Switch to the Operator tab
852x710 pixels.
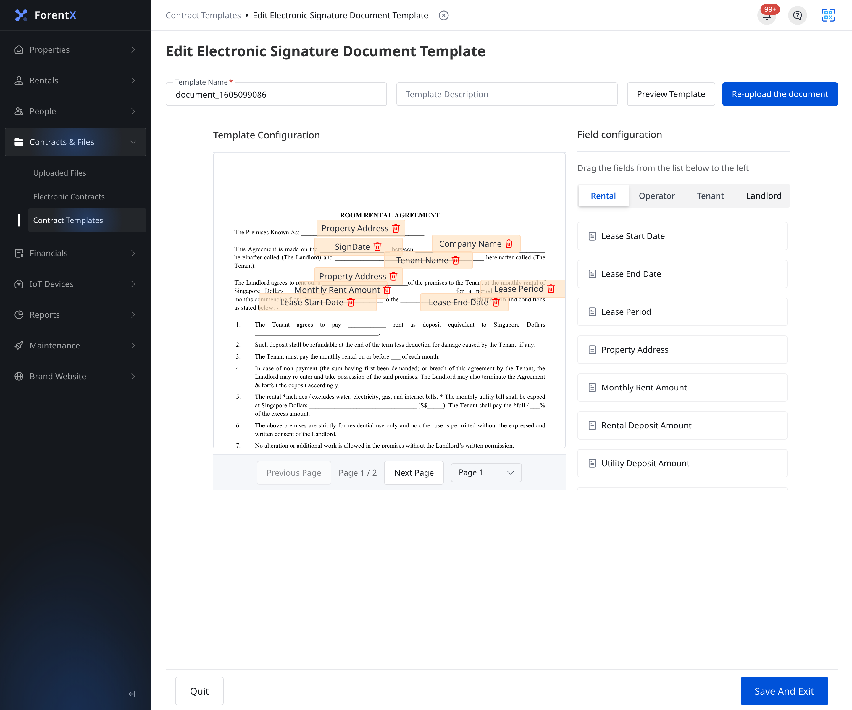coord(656,196)
